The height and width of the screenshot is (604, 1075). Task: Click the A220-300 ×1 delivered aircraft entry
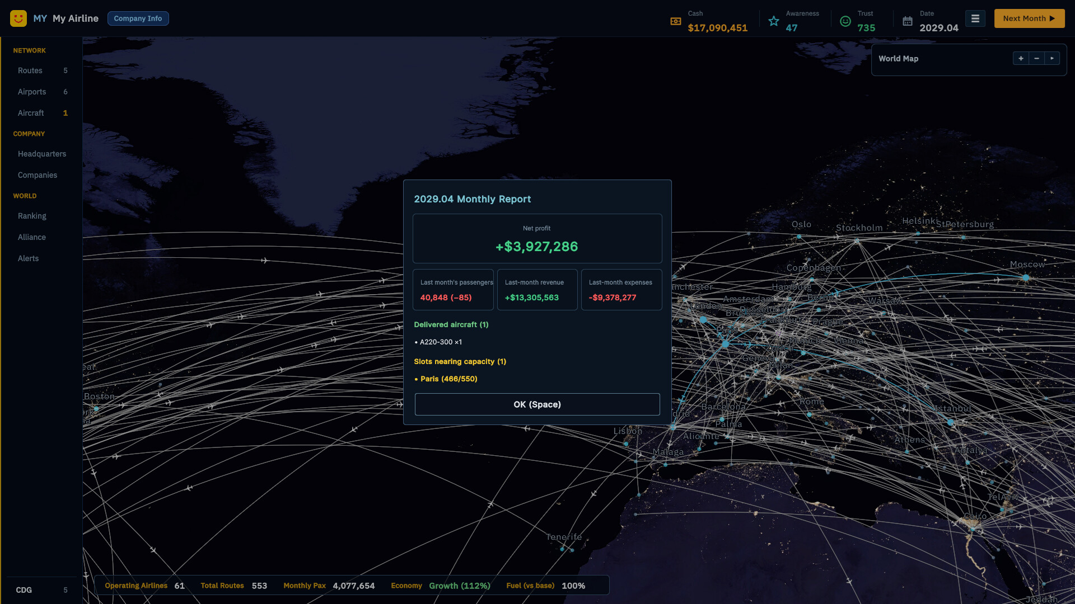[438, 342]
